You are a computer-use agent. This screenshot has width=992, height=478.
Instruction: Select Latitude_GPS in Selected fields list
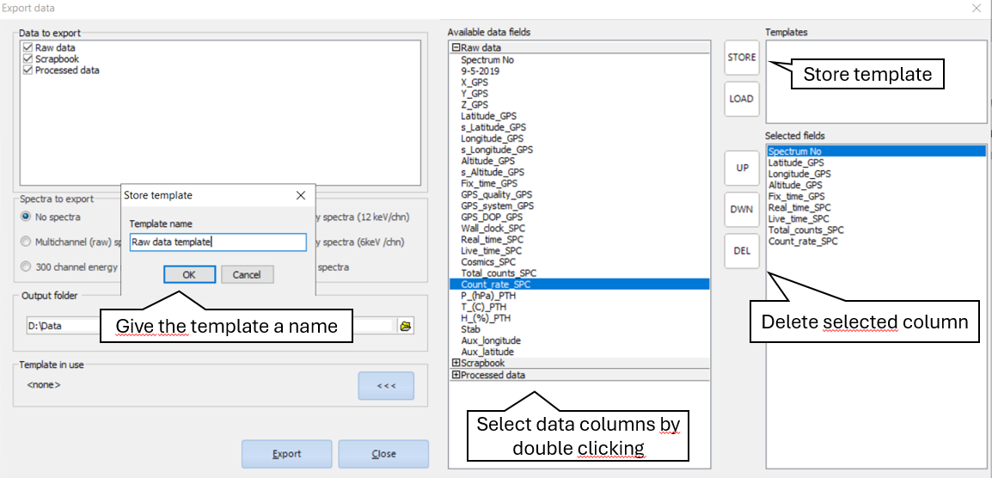(795, 162)
